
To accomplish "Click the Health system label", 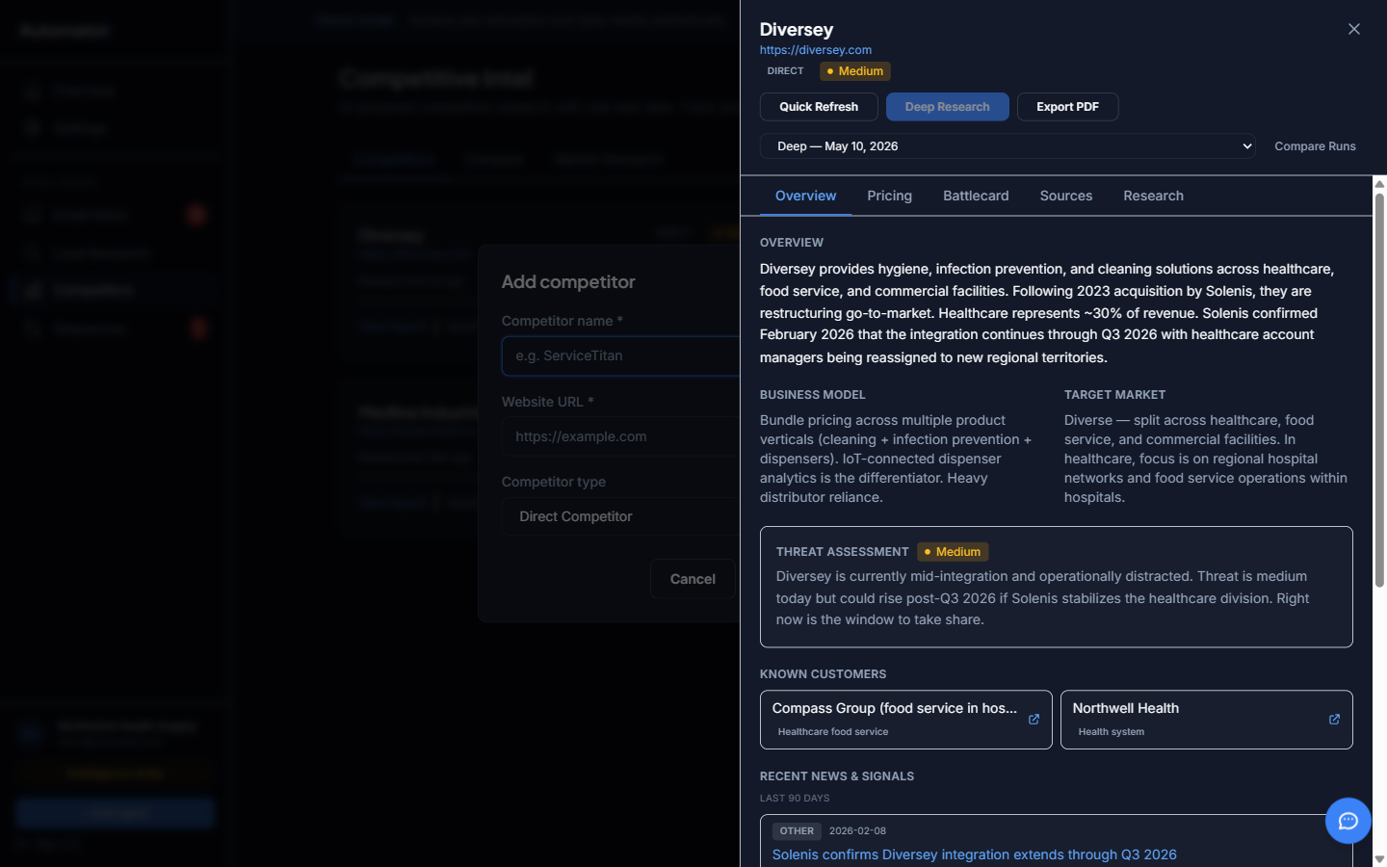I will tap(1112, 732).
